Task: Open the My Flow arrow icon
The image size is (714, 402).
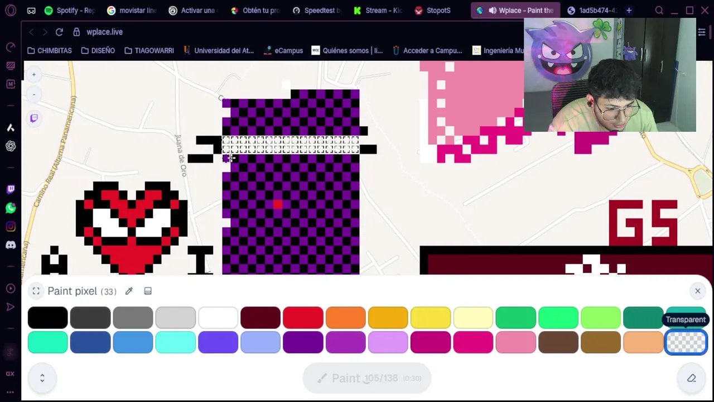Action: tap(11, 307)
